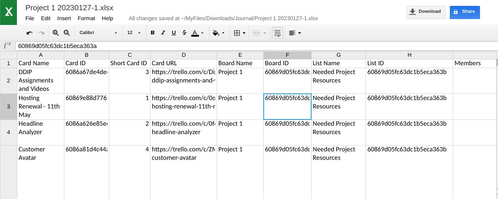
Task: Toggle underline formatting
Action: click(x=174, y=33)
